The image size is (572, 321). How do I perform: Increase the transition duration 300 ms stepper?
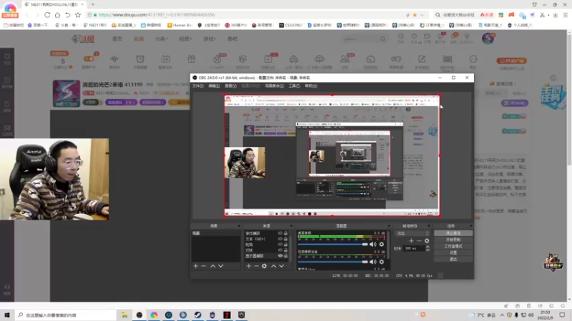point(428,247)
